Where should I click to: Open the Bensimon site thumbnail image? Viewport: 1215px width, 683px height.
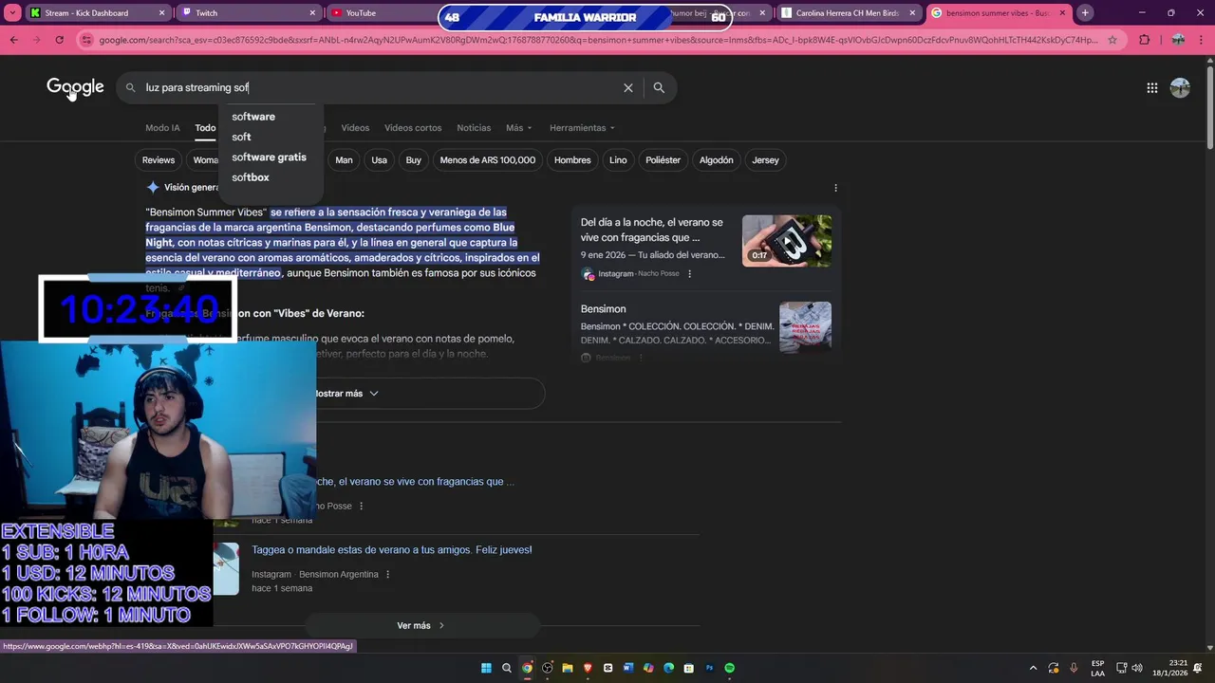[x=805, y=327]
